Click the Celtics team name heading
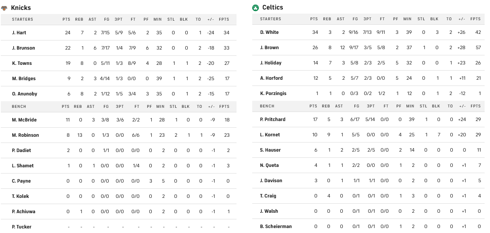Viewport: 490px width, 233px height. click(x=272, y=7)
